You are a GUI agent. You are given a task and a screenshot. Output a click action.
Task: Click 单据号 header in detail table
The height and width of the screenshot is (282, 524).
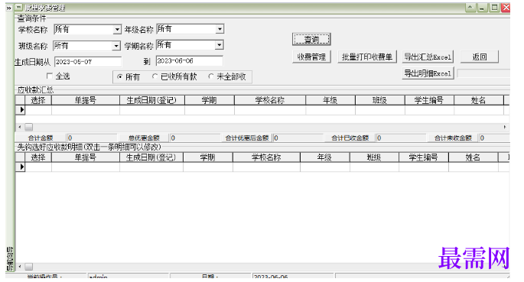86,157
